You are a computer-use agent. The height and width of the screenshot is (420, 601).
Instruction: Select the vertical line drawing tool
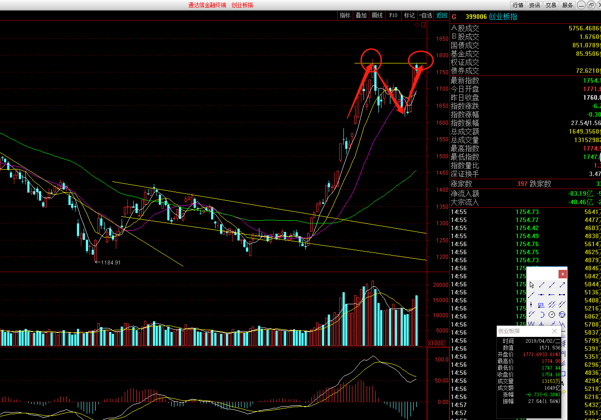(531, 304)
